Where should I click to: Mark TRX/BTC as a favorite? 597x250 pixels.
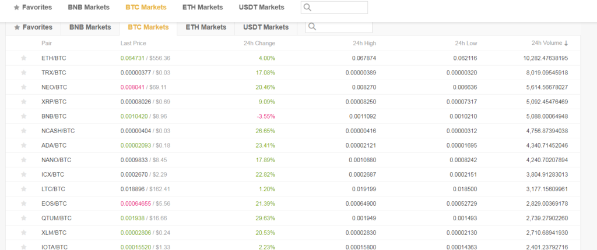click(24, 73)
